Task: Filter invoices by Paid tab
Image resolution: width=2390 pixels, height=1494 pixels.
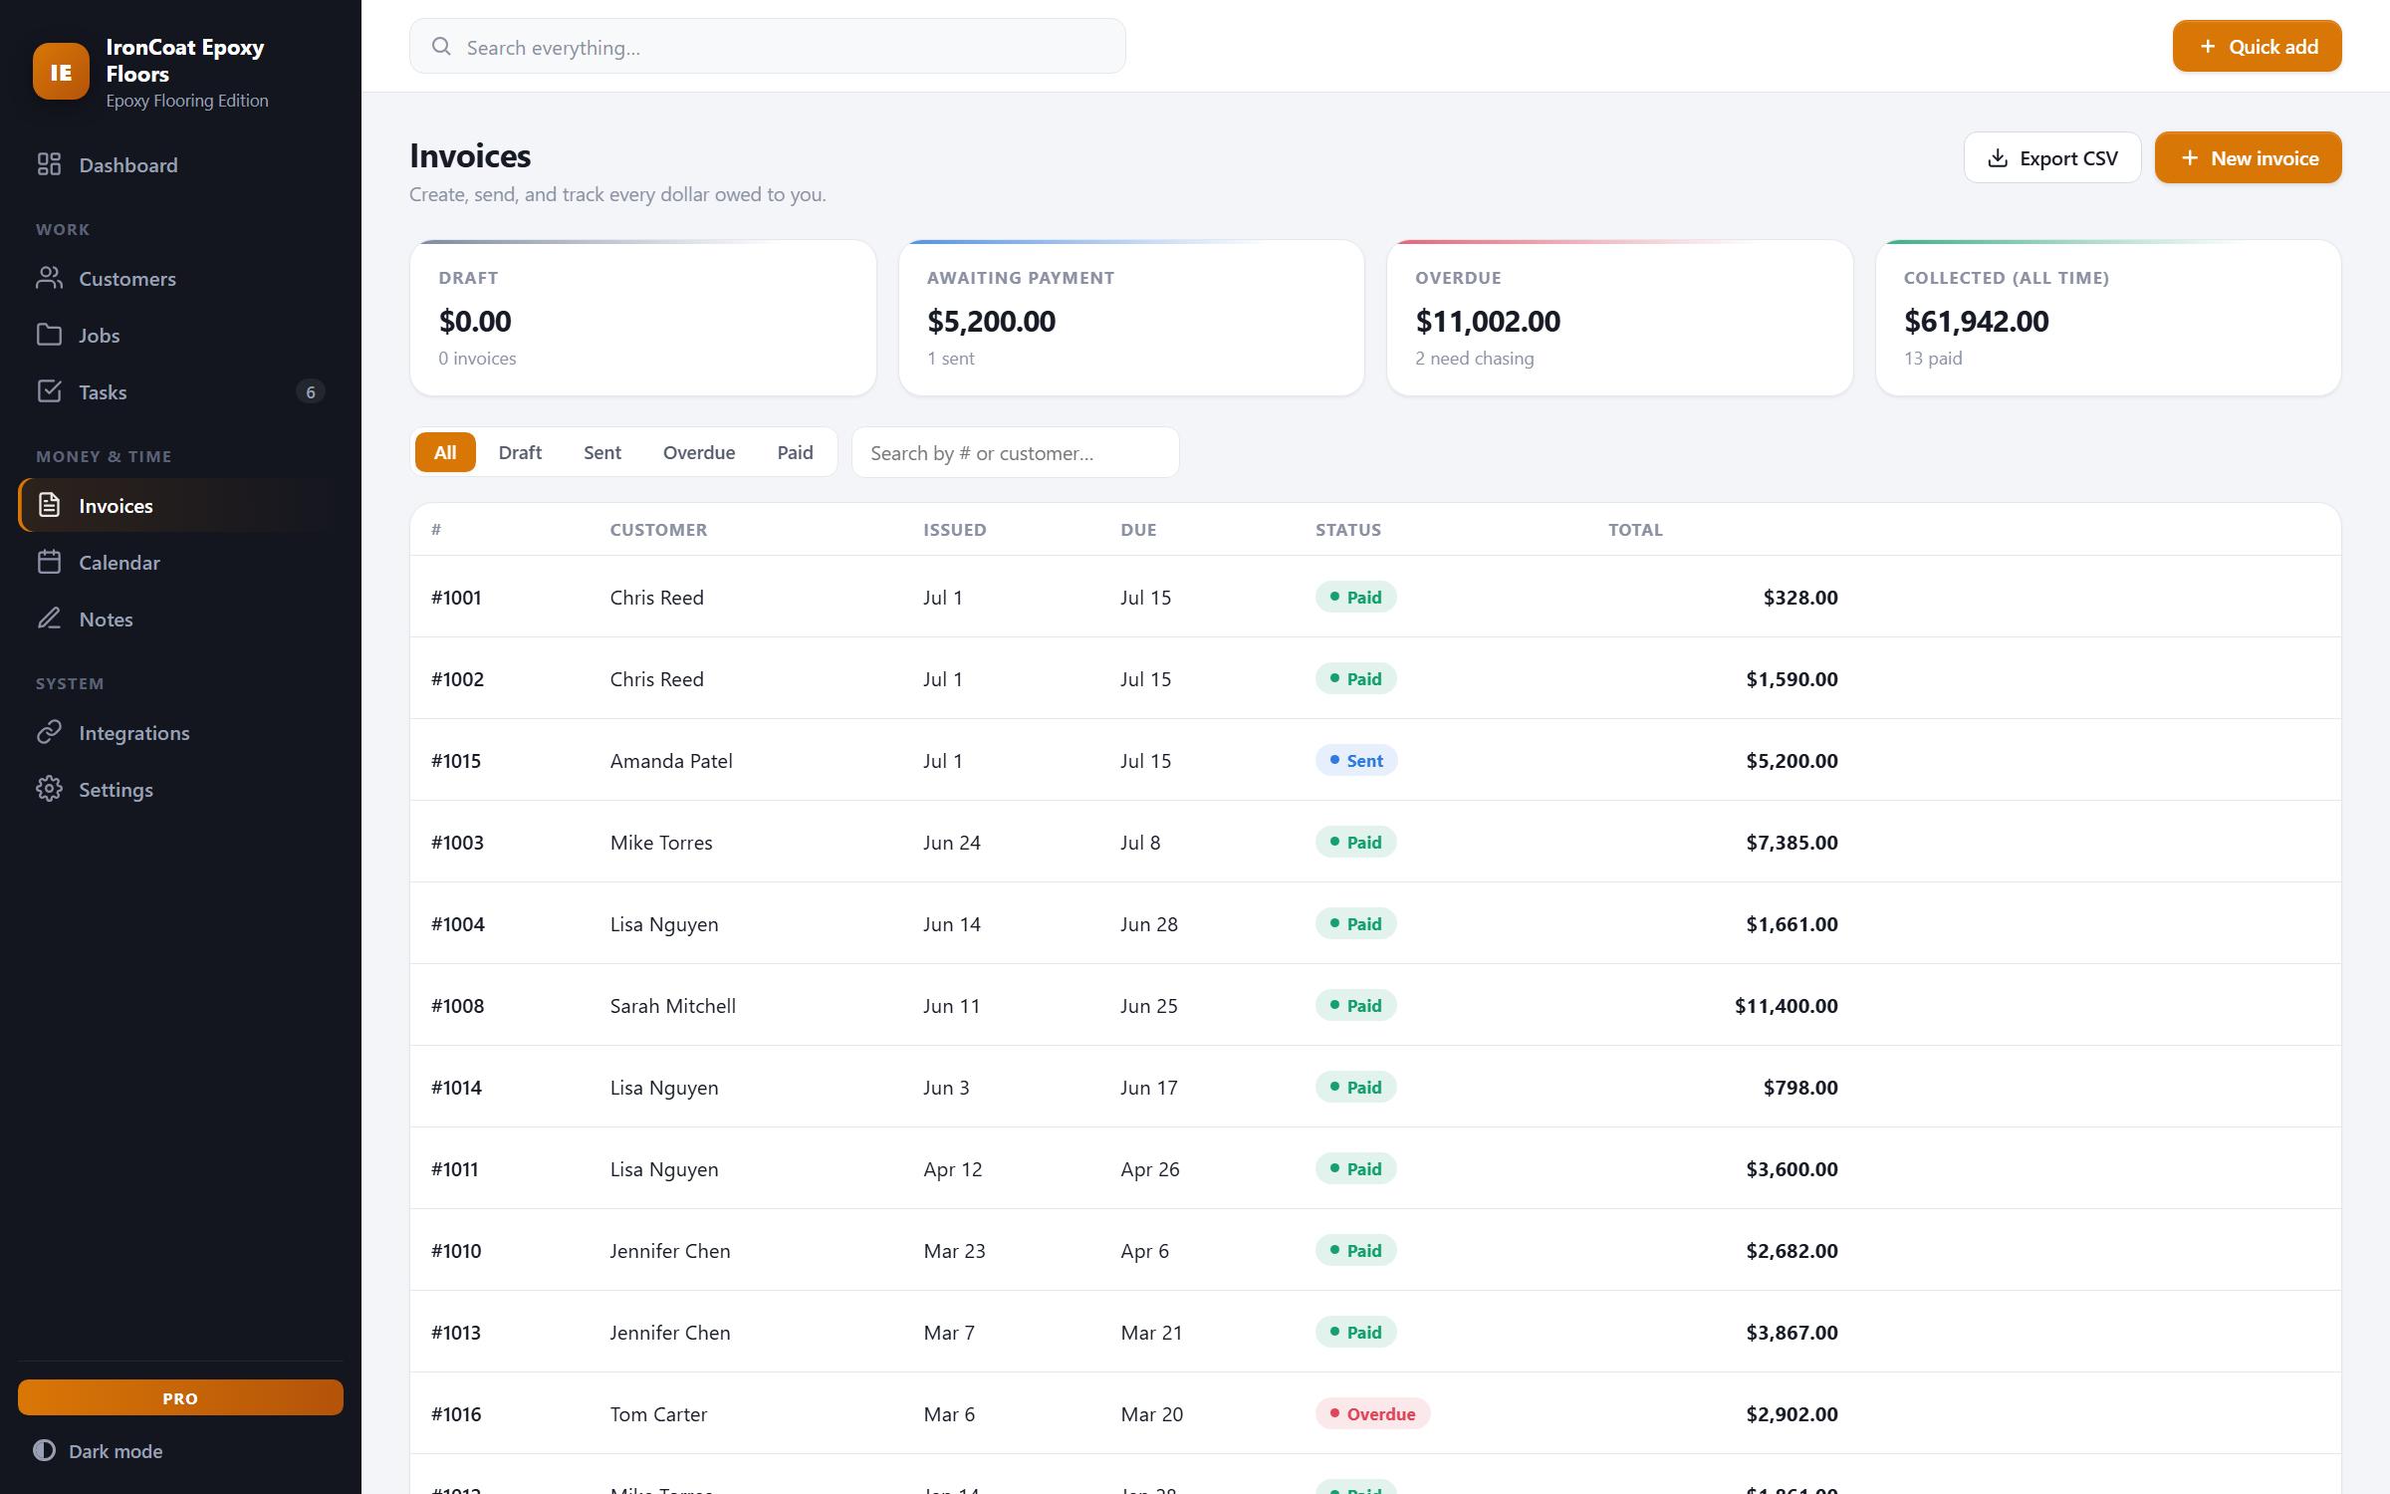Action: click(x=795, y=452)
